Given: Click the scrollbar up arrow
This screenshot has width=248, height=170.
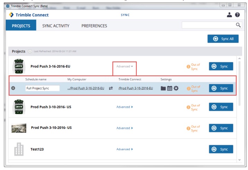Looking at the screenshot, I should point(239,58).
